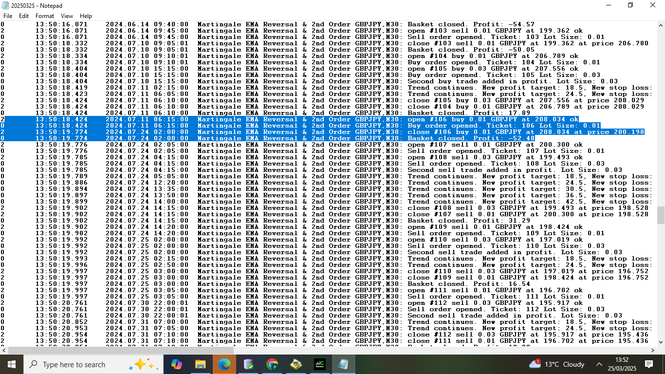This screenshot has height=374, width=665.
Task: Open the Help menu
Action: 86,16
